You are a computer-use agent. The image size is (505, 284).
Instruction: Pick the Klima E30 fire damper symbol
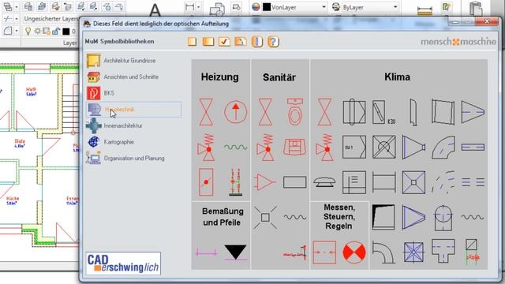[383, 112]
